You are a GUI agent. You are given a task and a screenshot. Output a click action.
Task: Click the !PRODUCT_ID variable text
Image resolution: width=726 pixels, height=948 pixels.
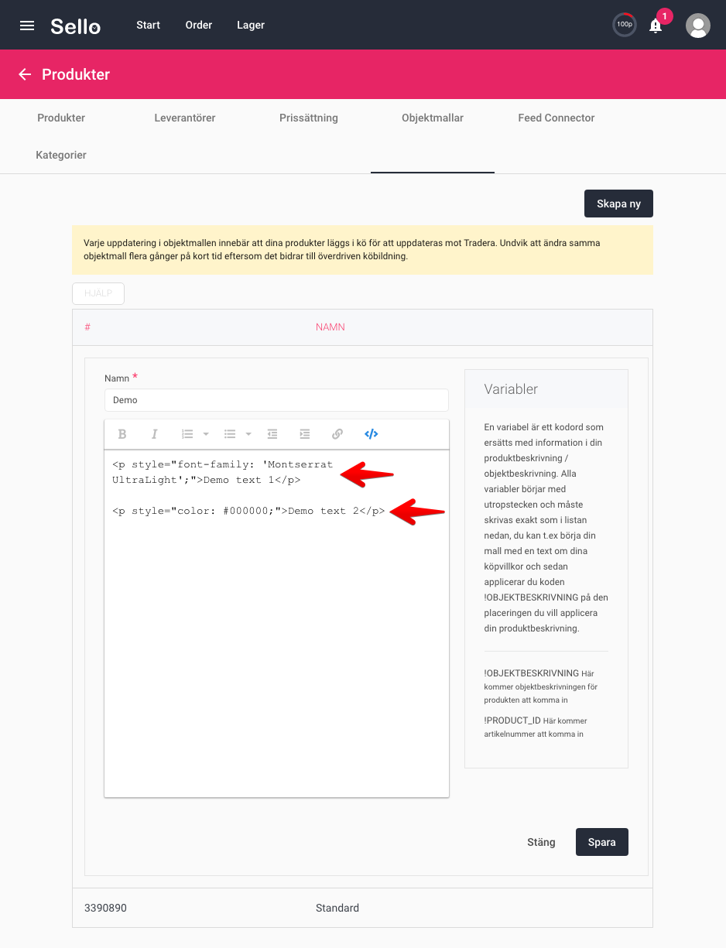[x=512, y=720]
